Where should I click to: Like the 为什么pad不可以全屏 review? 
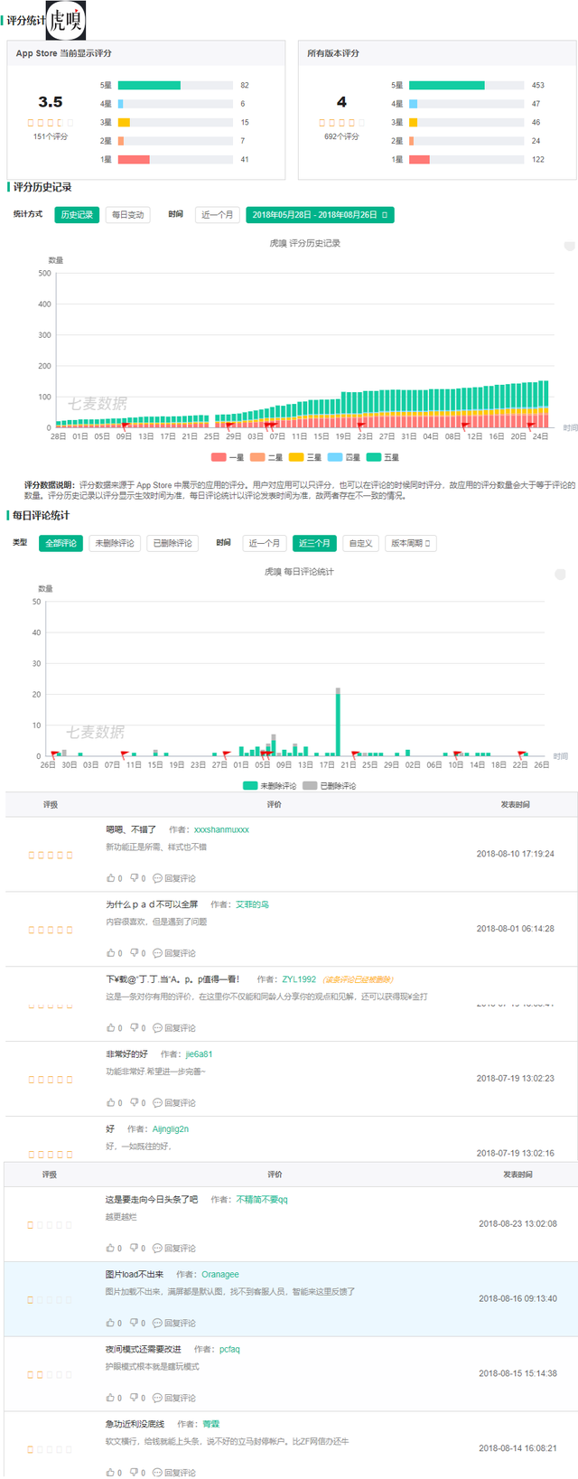[115, 953]
